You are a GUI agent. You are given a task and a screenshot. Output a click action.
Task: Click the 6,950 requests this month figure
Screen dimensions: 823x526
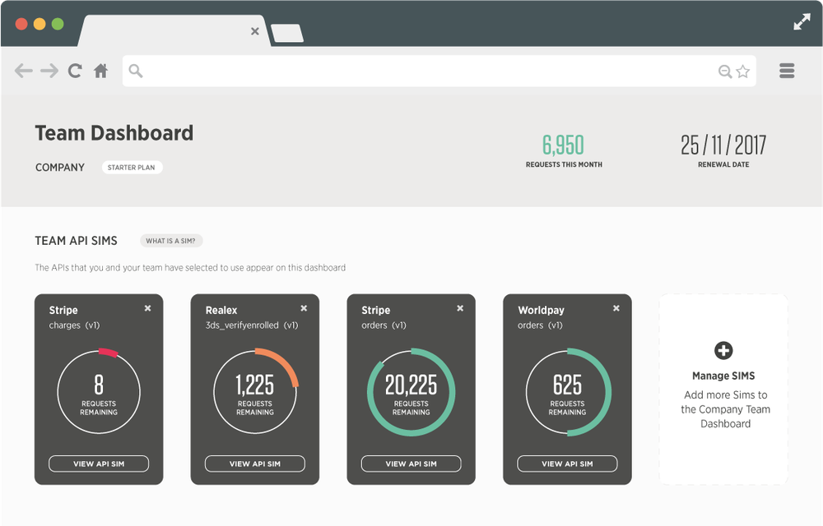point(563,145)
